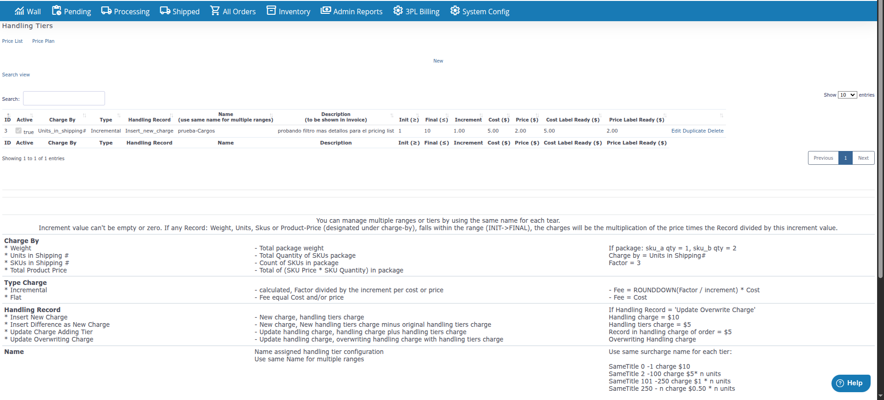Click the System Config gear icon

[x=455, y=11]
